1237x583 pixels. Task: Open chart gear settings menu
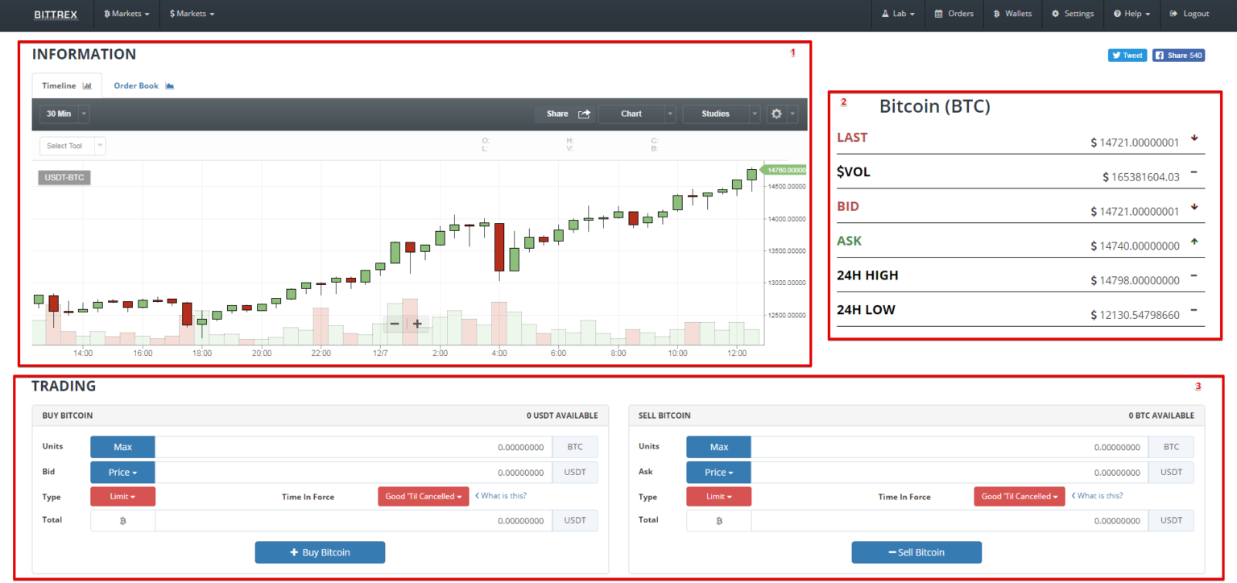click(781, 114)
